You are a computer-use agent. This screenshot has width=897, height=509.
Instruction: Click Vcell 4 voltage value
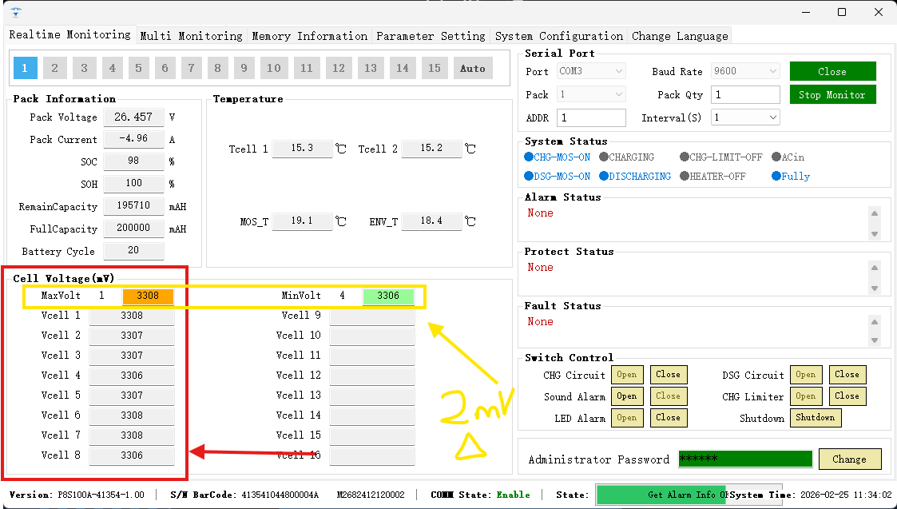click(x=132, y=376)
